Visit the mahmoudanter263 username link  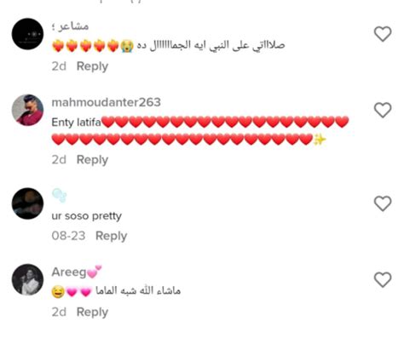[x=107, y=102]
